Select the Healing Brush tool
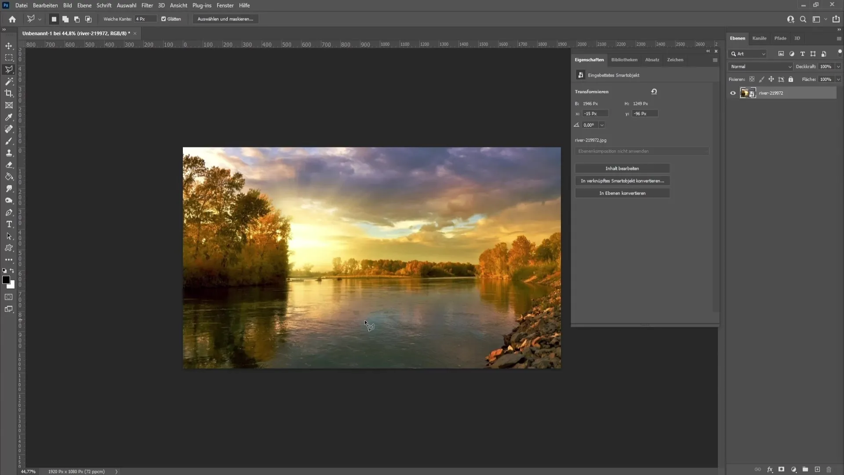This screenshot has width=844, height=475. pyautogui.click(x=9, y=129)
